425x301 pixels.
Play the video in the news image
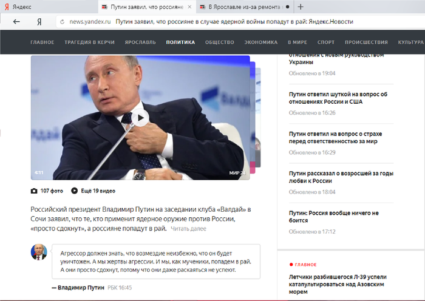pos(140,118)
